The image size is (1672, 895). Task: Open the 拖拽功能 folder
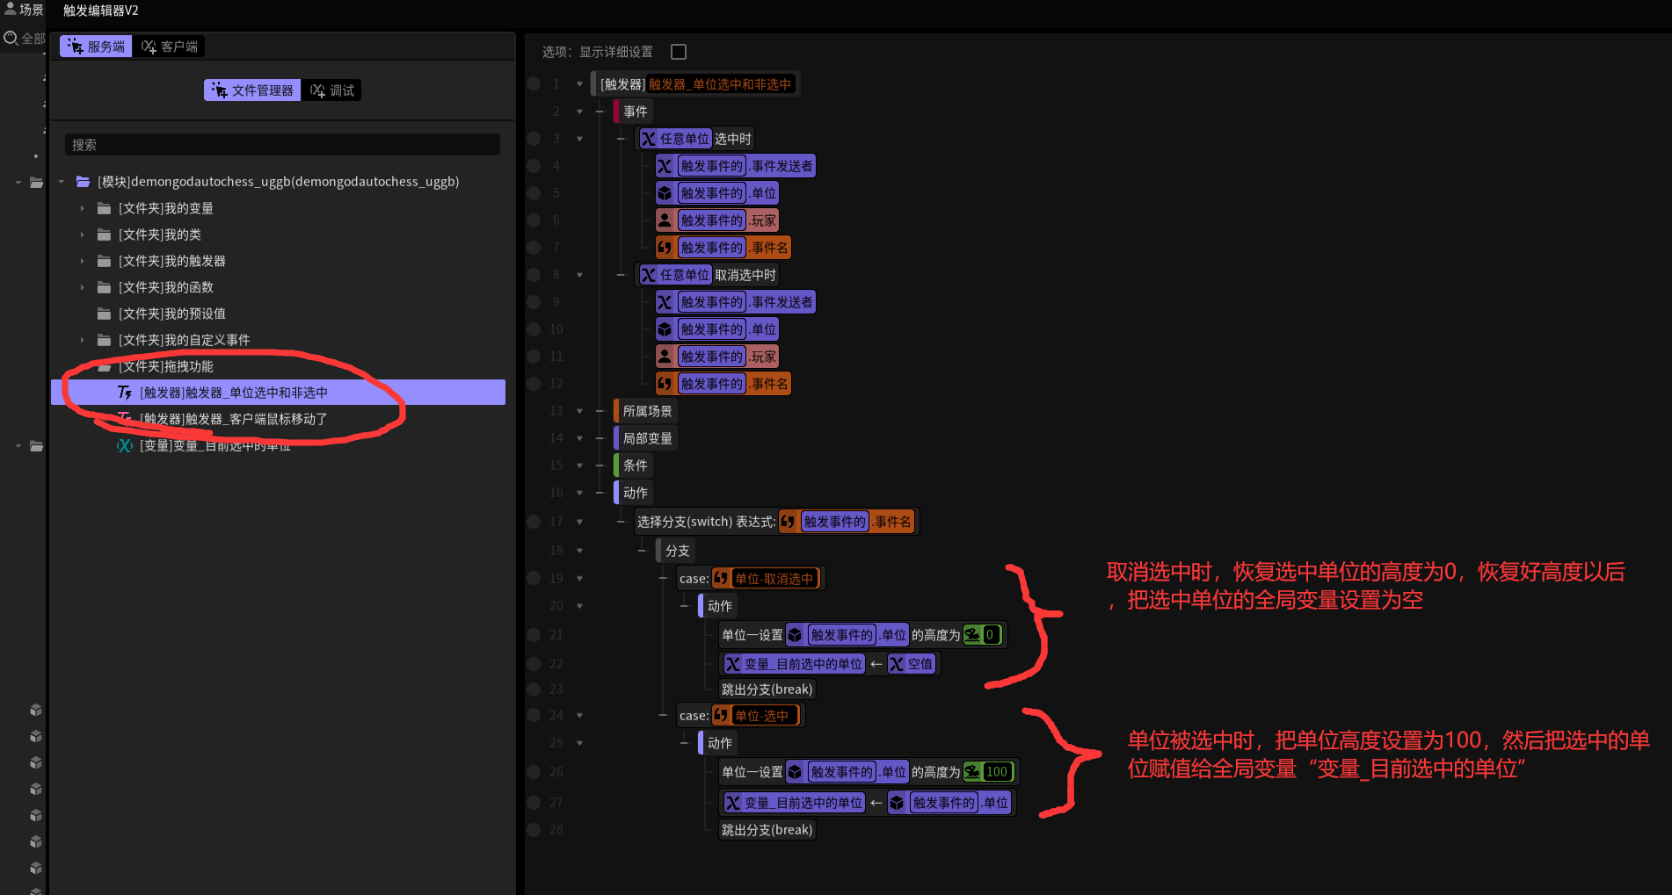pyautogui.click(x=166, y=366)
